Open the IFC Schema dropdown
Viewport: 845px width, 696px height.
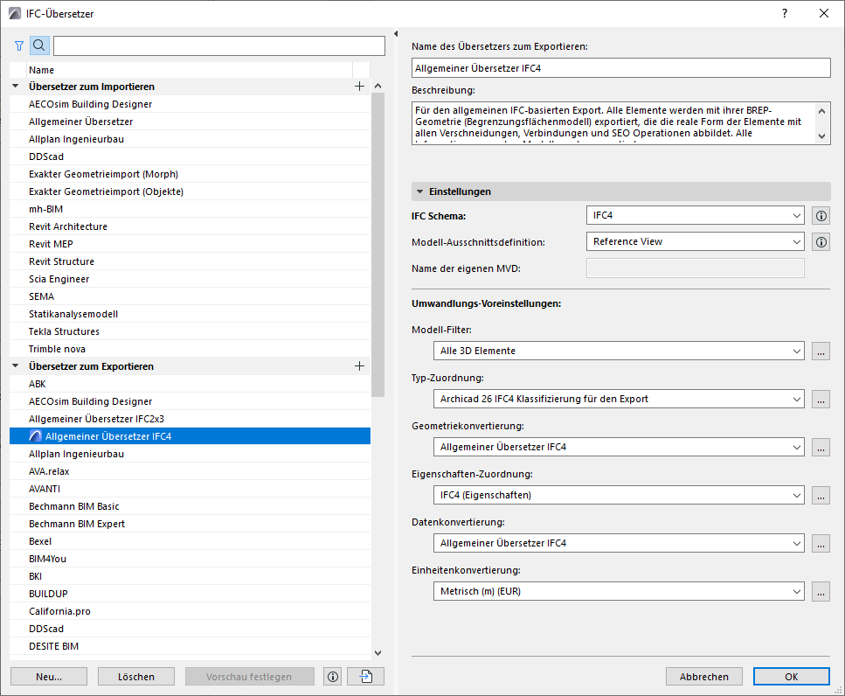[x=695, y=215]
